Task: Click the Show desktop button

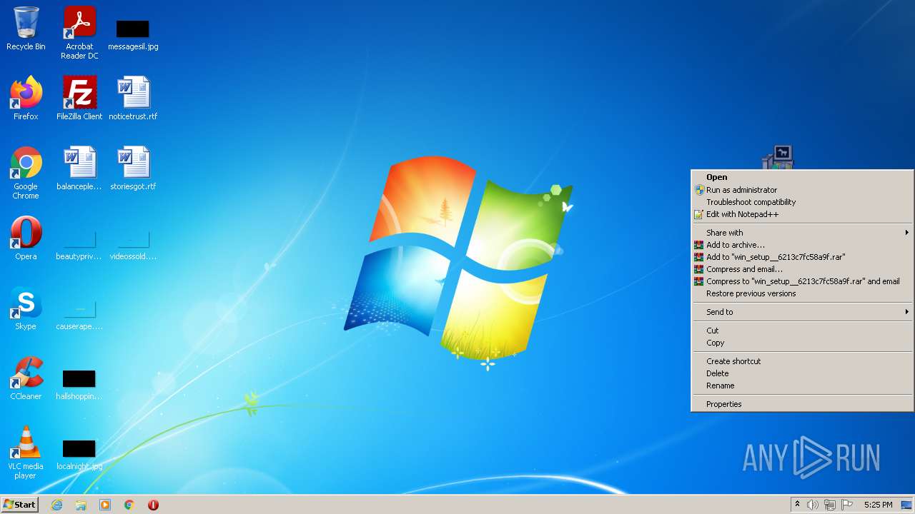Action: coord(906,505)
